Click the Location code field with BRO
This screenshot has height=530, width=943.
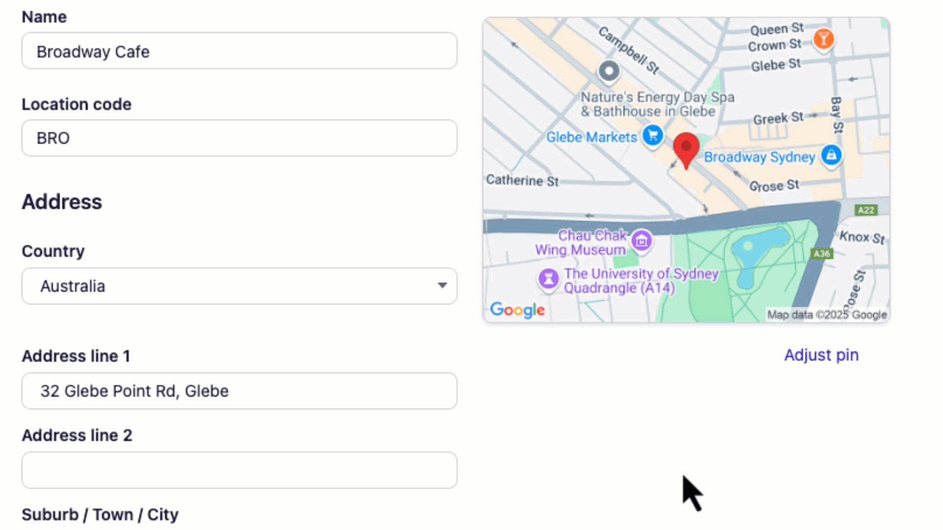click(x=239, y=138)
